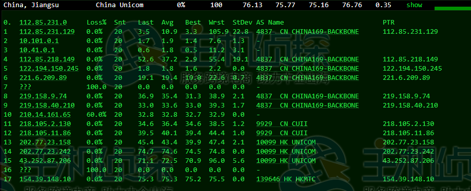
Task: Click final hop IP 154.39.148.10
Action: (45, 179)
